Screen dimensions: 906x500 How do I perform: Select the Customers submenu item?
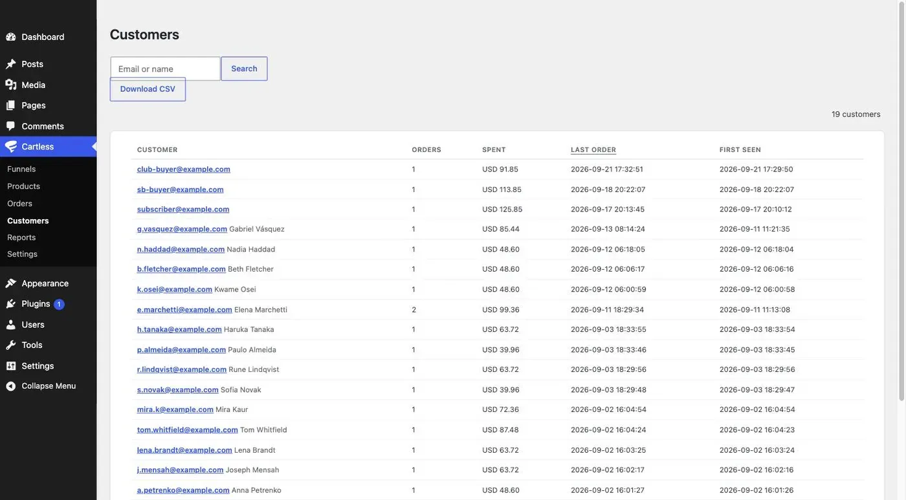click(x=28, y=221)
